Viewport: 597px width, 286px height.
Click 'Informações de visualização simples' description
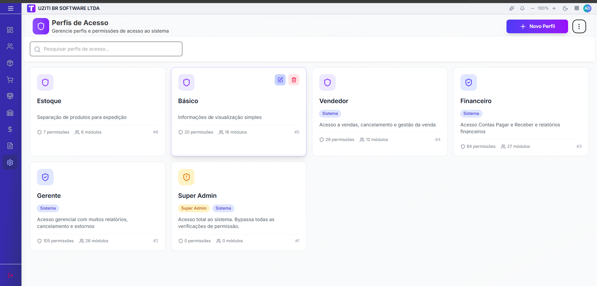[220, 117]
